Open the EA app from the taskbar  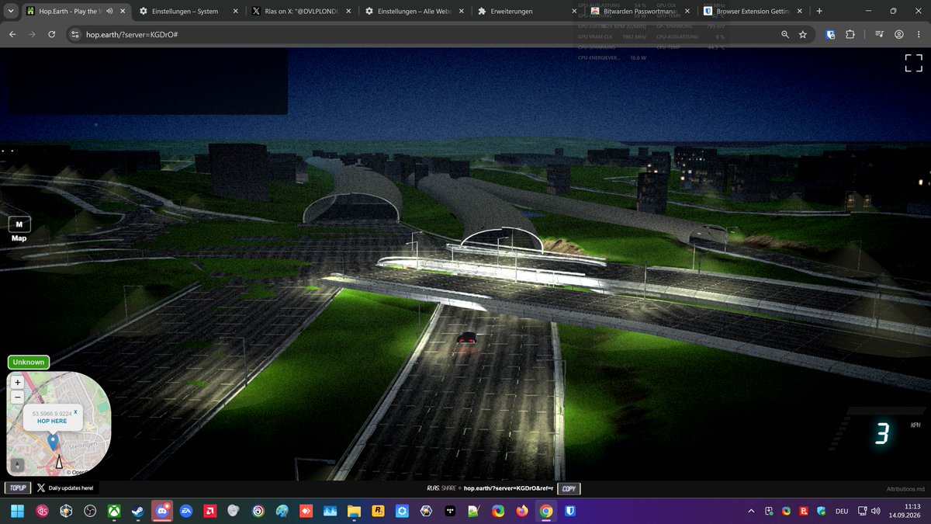pyautogui.click(x=186, y=511)
